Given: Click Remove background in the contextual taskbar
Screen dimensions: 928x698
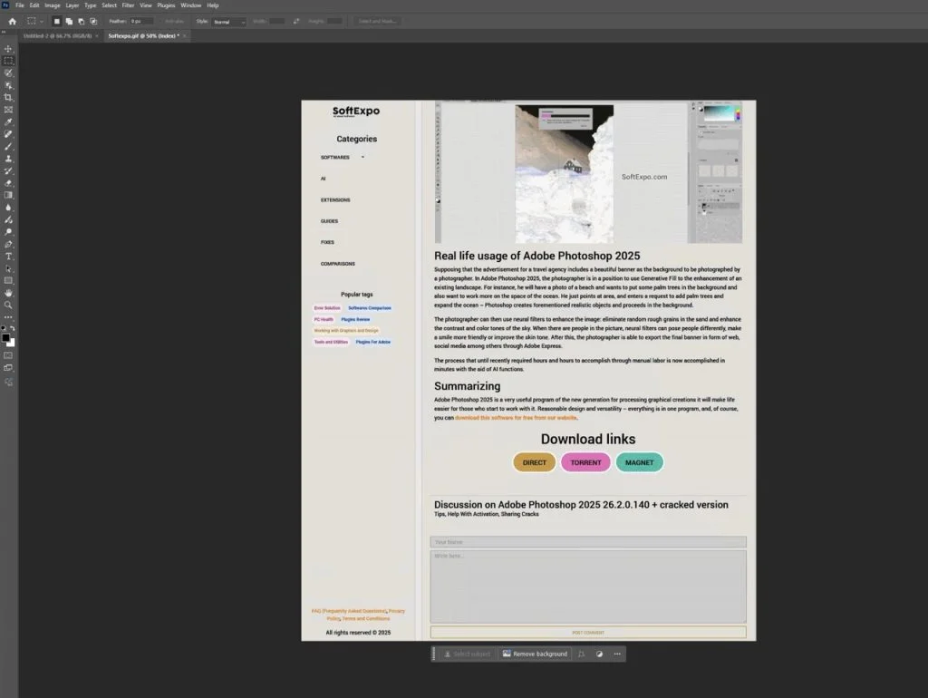Looking at the screenshot, I should click(x=535, y=654).
